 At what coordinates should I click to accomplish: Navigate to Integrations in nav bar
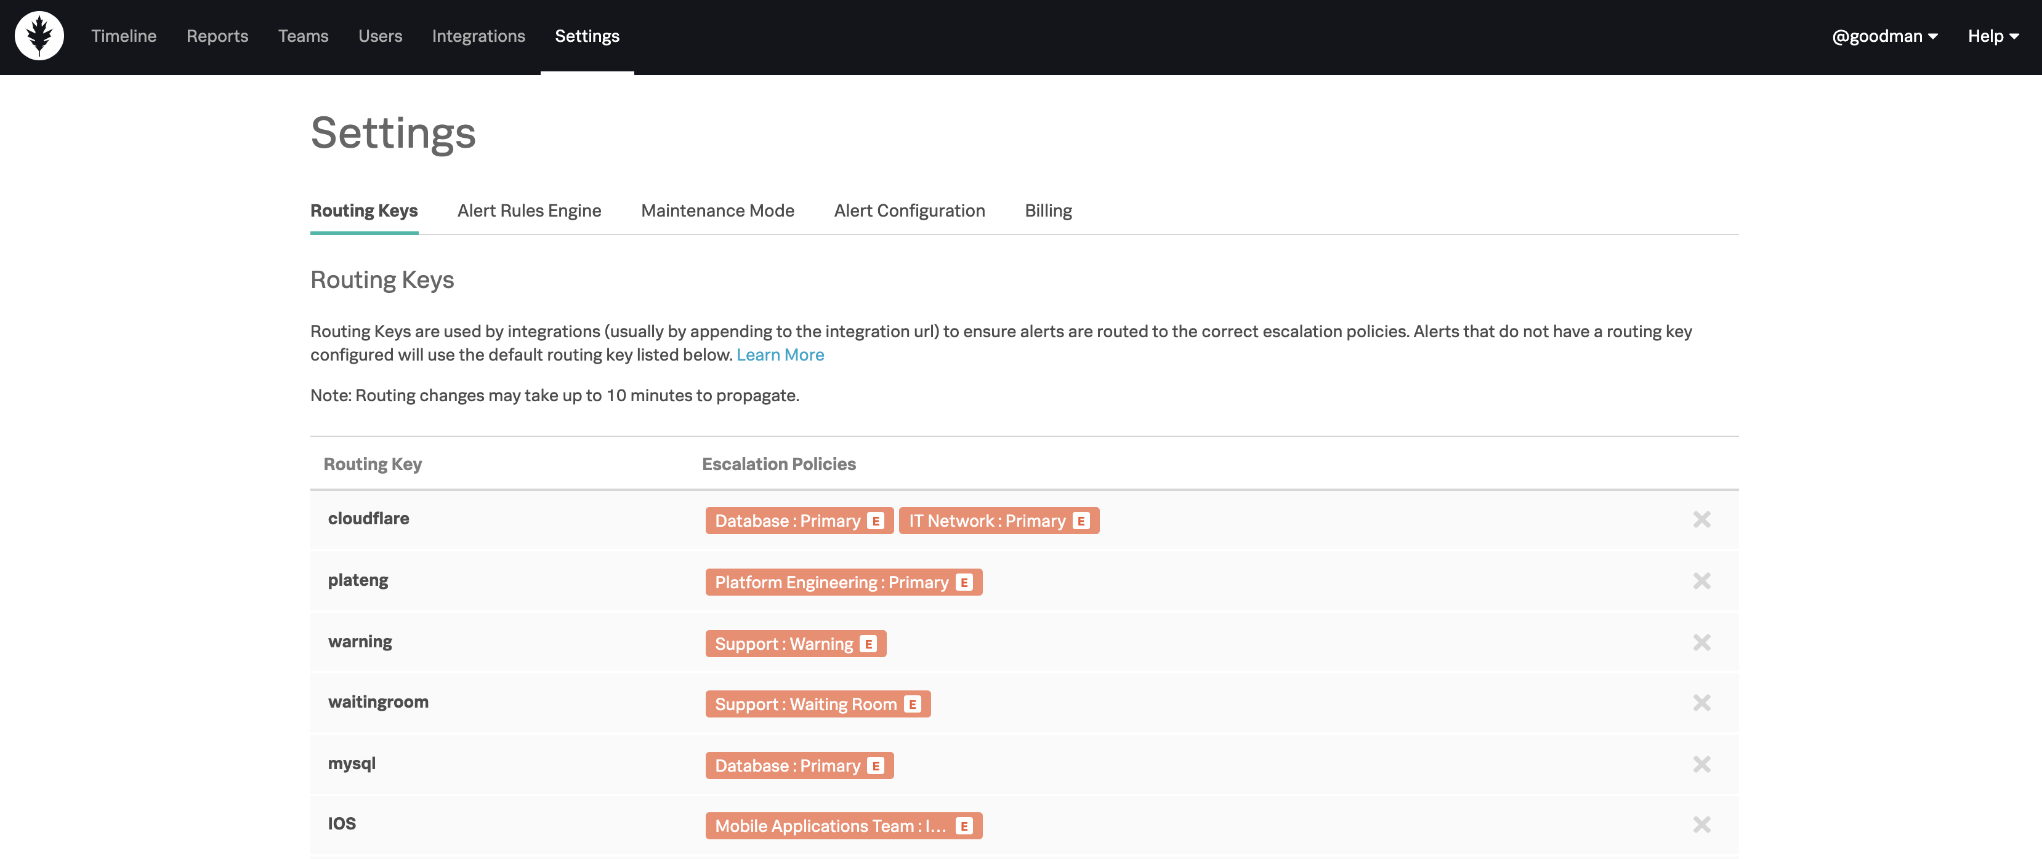[x=478, y=36]
